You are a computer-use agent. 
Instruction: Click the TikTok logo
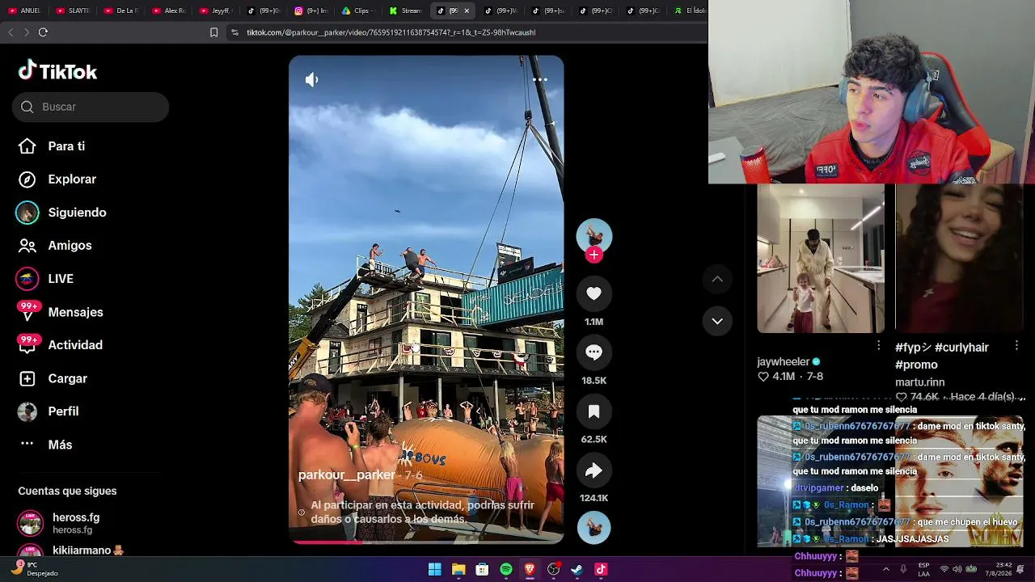(x=57, y=71)
